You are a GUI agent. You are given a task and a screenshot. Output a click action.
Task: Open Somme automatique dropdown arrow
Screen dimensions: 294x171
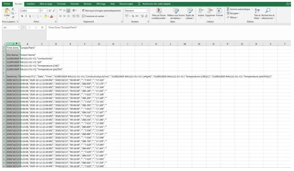tap(252, 9)
